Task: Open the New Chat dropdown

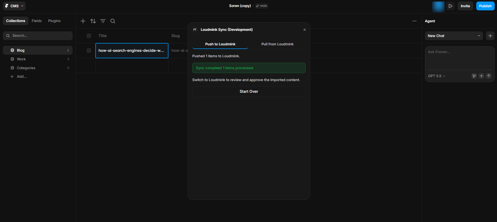Action: pos(454,36)
